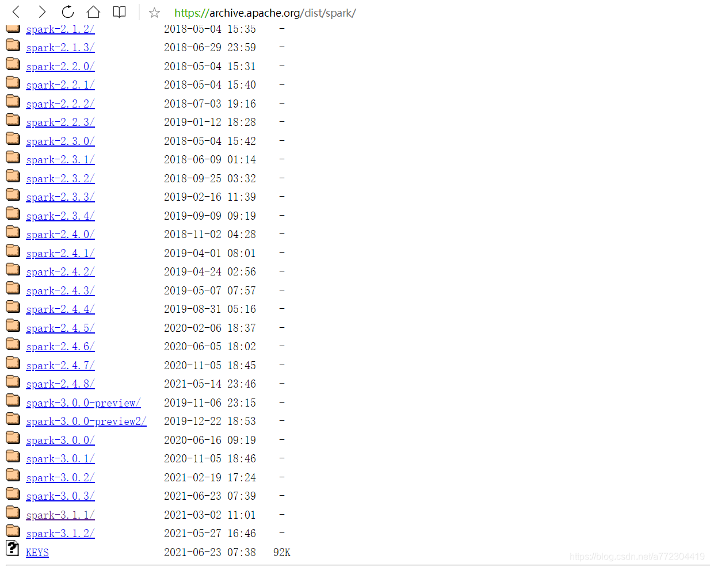The width and height of the screenshot is (710, 567).
Task: Open the spark-3.0.1/ directory link
Action: click(60, 459)
